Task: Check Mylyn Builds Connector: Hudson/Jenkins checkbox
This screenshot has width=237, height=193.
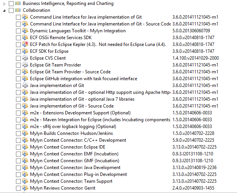Action: [19, 133]
